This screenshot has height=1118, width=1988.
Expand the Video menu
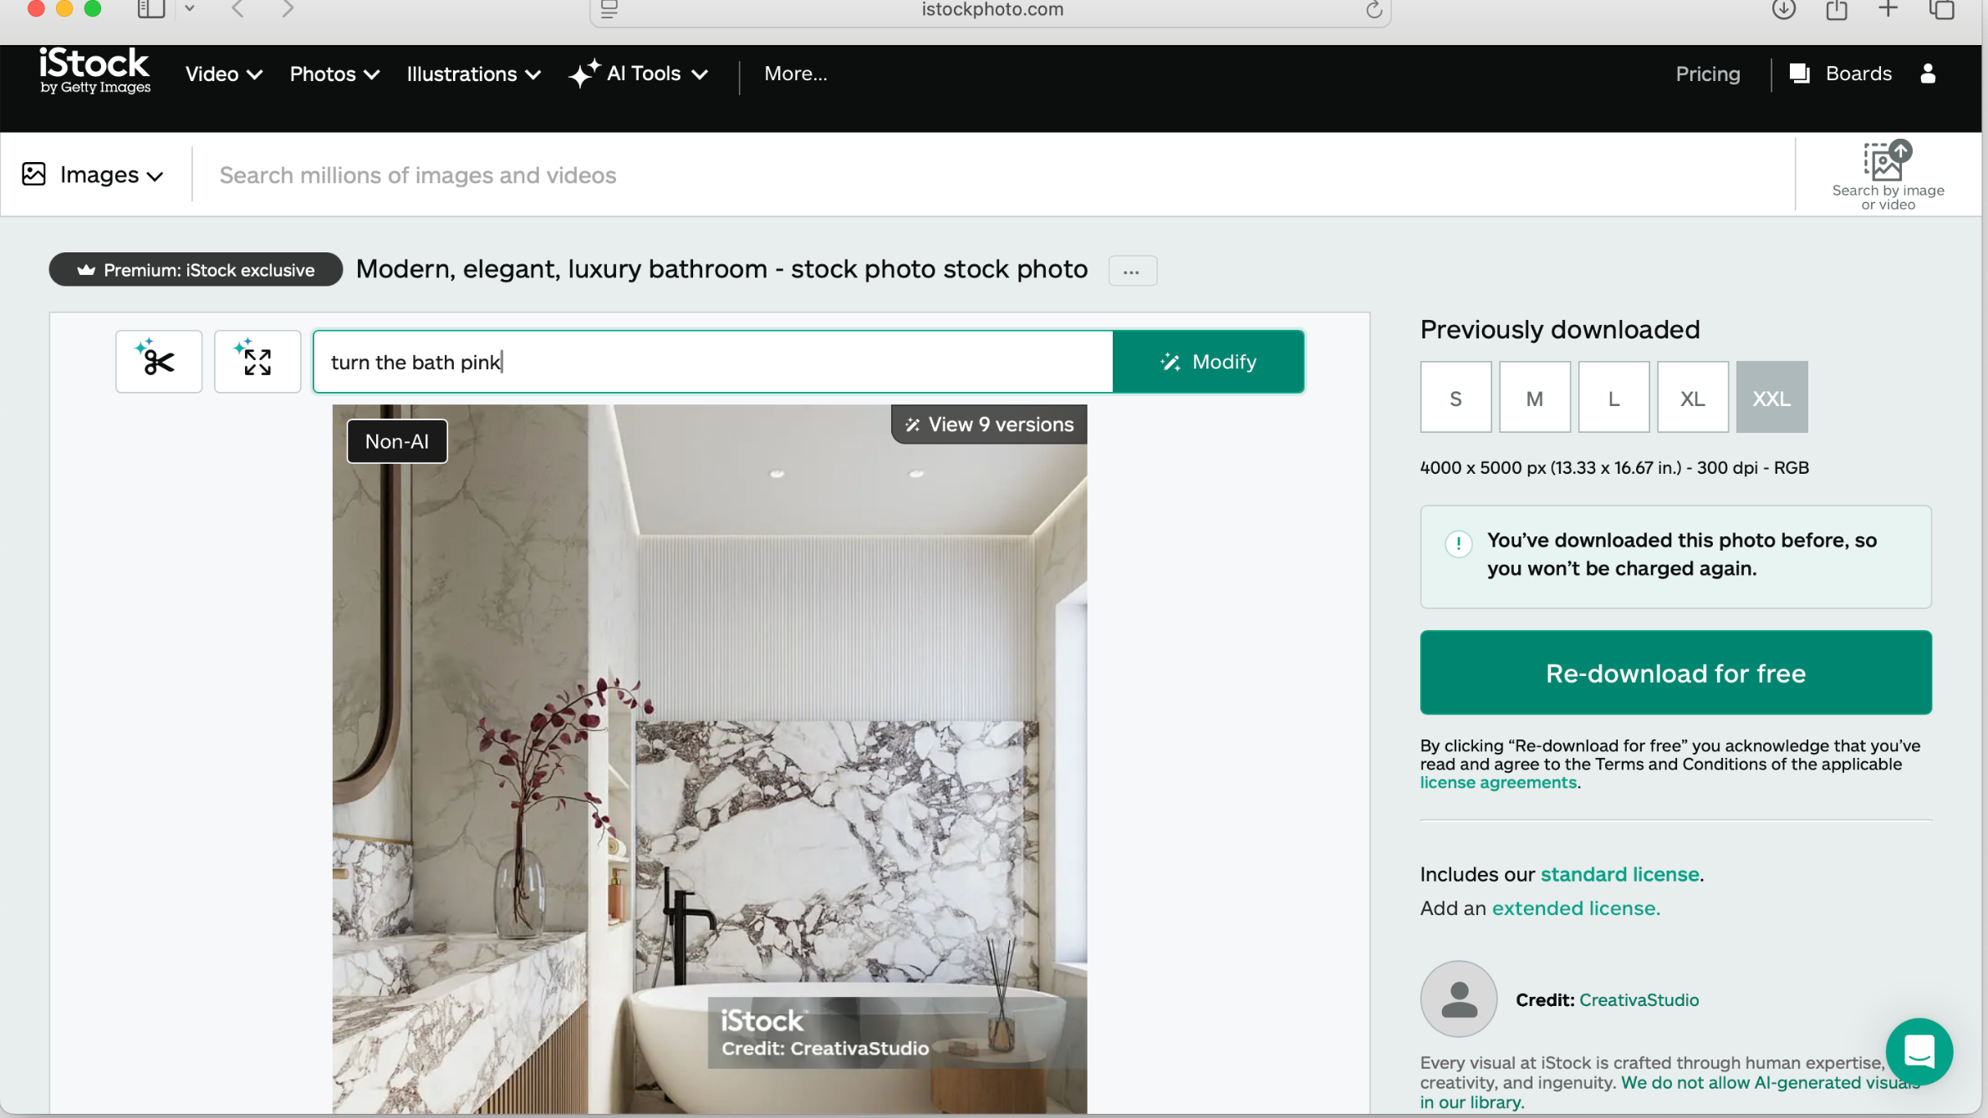(224, 74)
